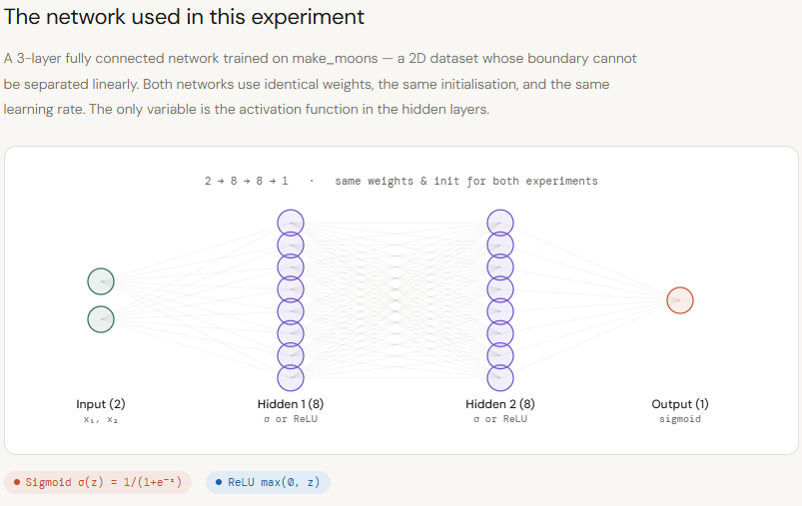Click the "Output (1)" layer label
The width and height of the screenshot is (802, 506).
[x=679, y=404]
